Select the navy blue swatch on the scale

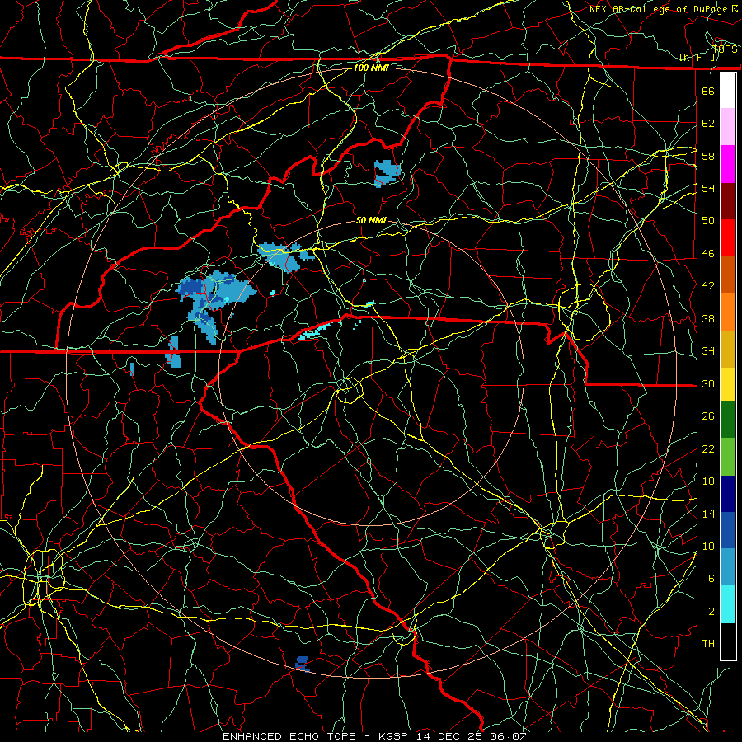click(x=728, y=494)
